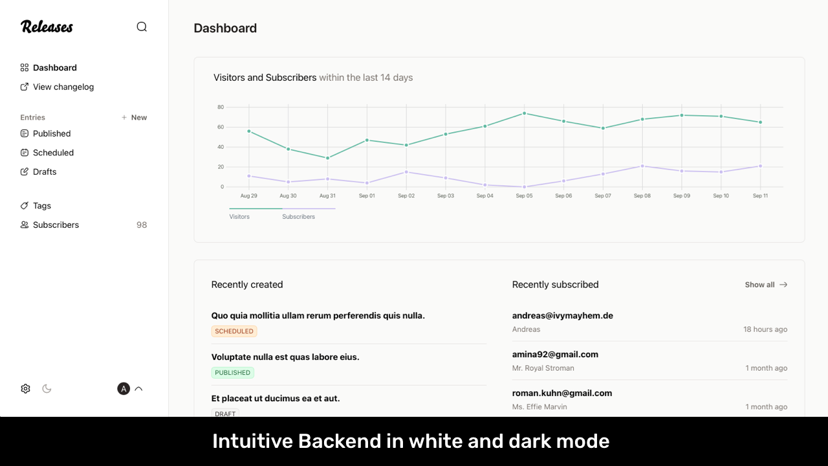Click the 'Recently created' heading
828x466 pixels.
247,285
